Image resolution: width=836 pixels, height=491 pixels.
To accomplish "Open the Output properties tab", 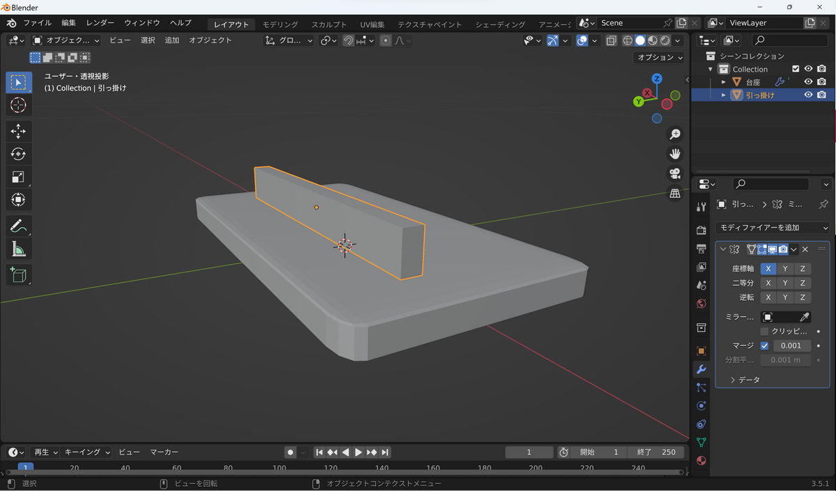I will tap(701, 249).
